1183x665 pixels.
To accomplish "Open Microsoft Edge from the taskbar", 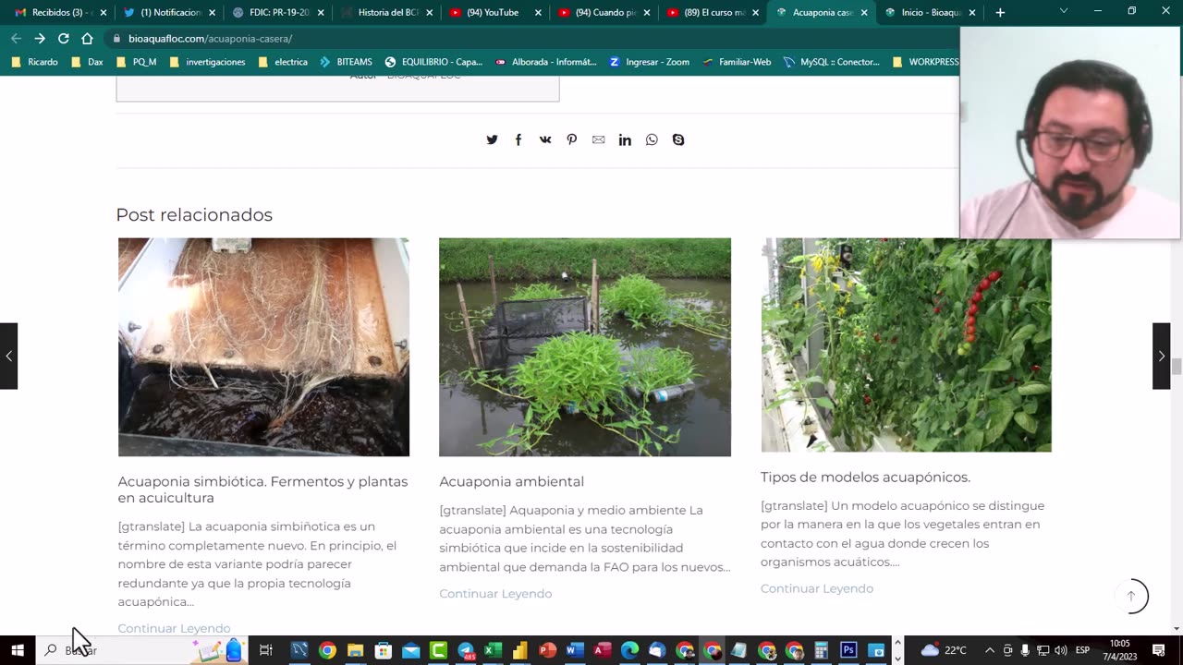I will (629, 650).
